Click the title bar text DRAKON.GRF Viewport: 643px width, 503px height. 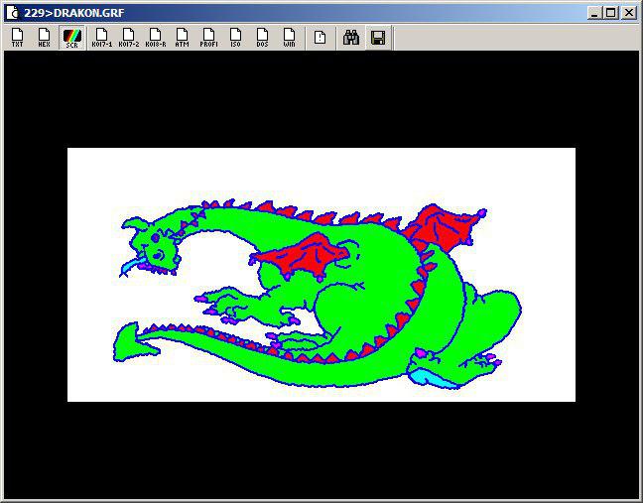click(x=69, y=12)
